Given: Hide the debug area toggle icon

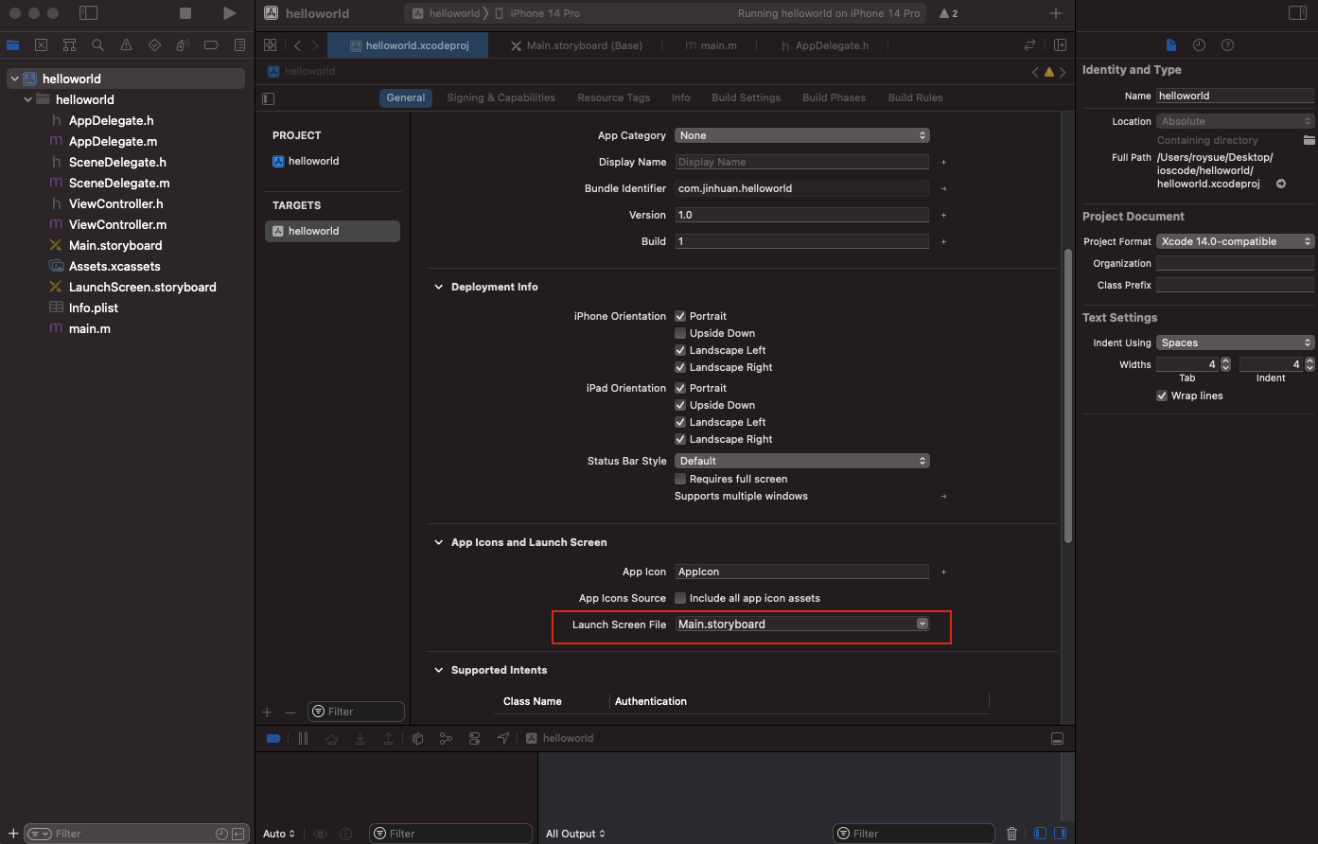Looking at the screenshot, I should [1057, 738].
